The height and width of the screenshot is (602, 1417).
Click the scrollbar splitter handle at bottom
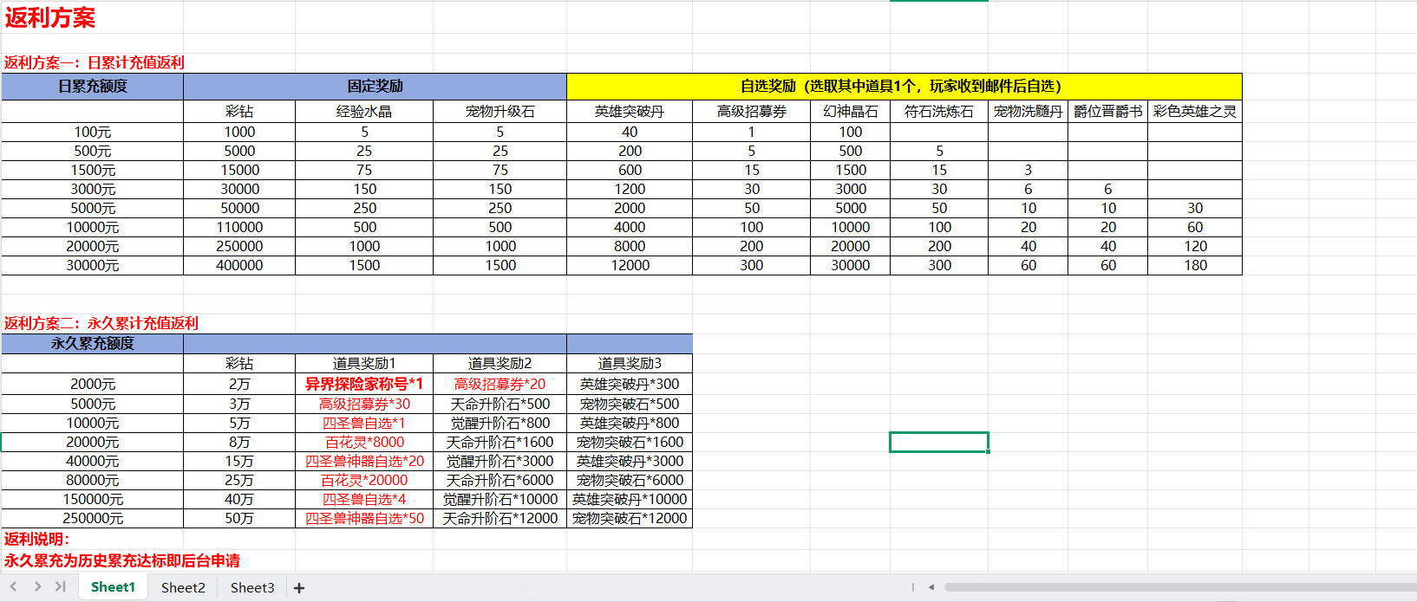click(x=912, y=587)
